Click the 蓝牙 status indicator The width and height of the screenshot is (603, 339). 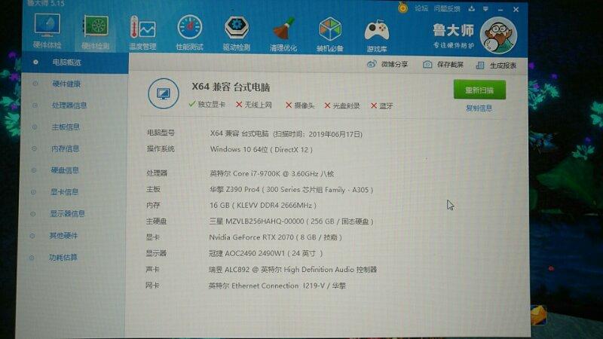(382, 105)
